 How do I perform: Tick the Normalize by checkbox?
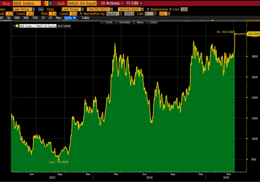click(81, 13)
